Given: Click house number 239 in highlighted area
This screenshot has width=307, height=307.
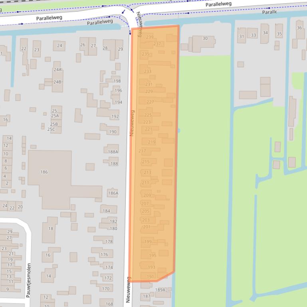Looking at the screenshot, I should (x=150, y=37).
